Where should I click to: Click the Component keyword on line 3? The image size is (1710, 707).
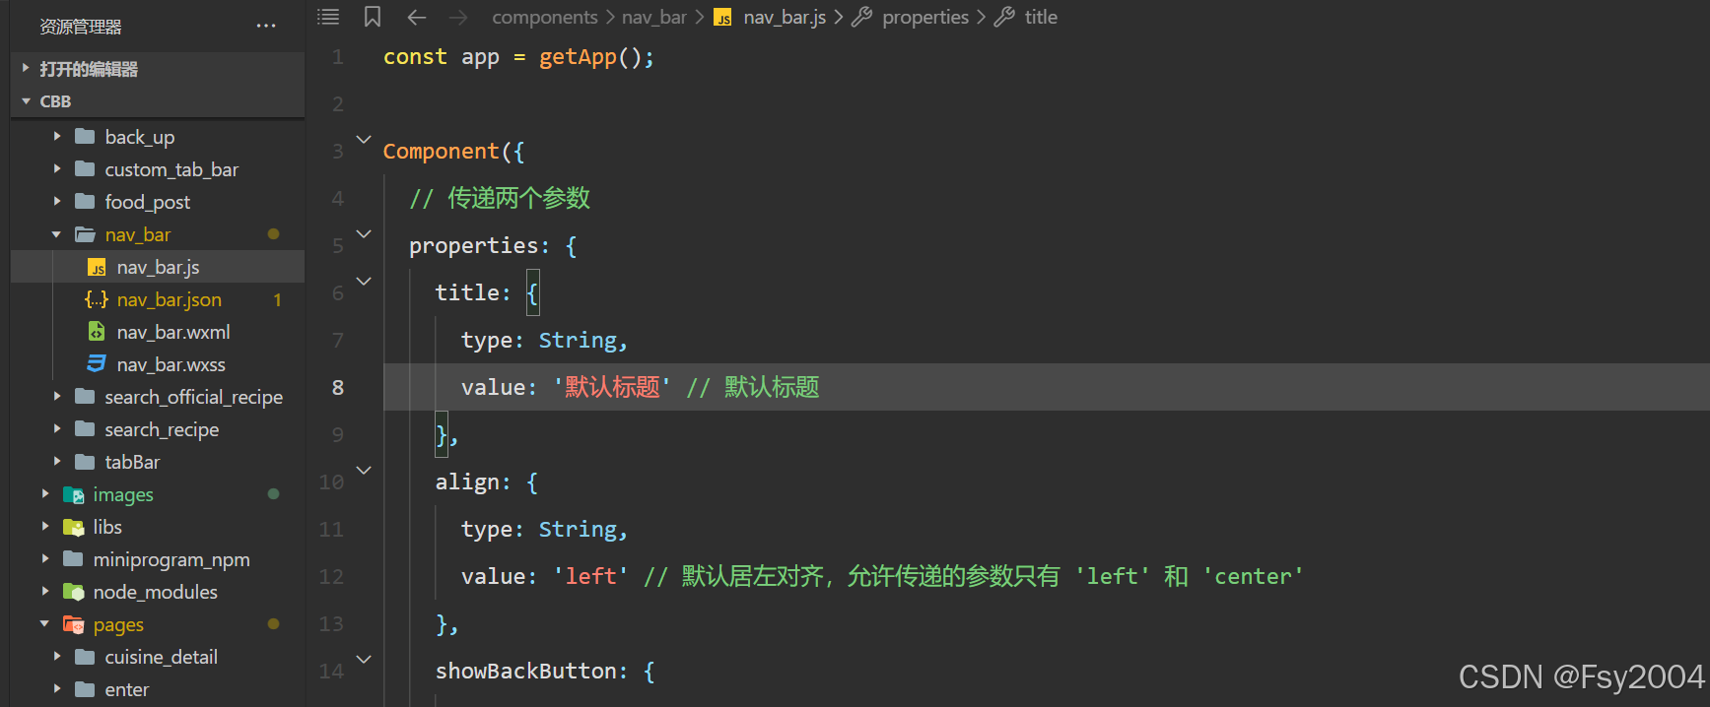(441, 151)
